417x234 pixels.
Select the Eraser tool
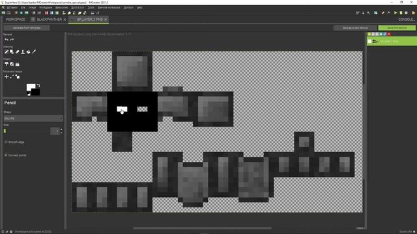[18, 52]
